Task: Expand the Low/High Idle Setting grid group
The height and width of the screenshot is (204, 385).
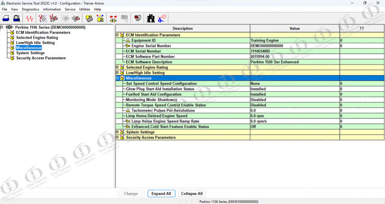Action: [x=117, y=73]
